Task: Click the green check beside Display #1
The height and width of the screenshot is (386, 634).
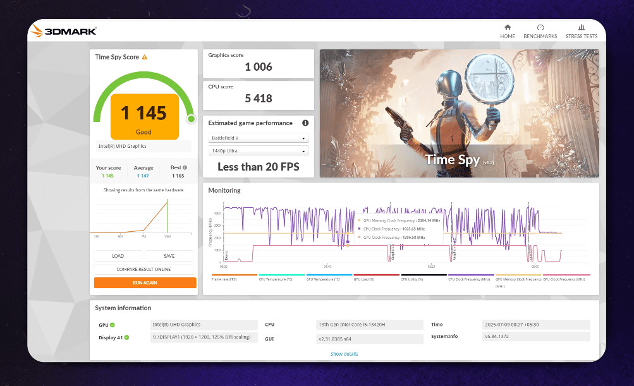Action: click(x=126, y=337)
